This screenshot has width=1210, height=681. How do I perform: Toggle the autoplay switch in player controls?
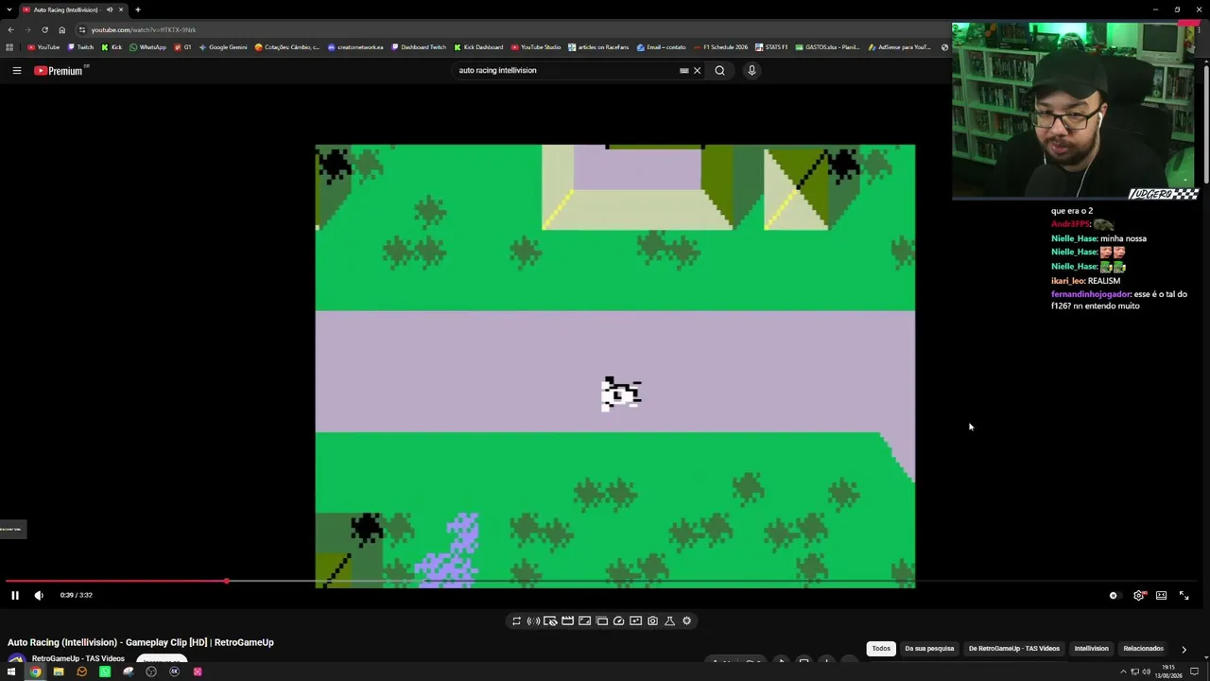tap(1114, 595)
